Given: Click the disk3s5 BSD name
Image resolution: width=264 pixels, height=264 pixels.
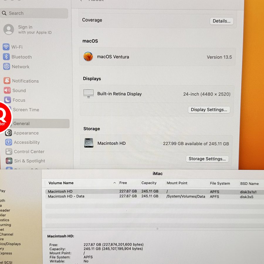Looking at the screenshot, I should click(x=246, y=197).
